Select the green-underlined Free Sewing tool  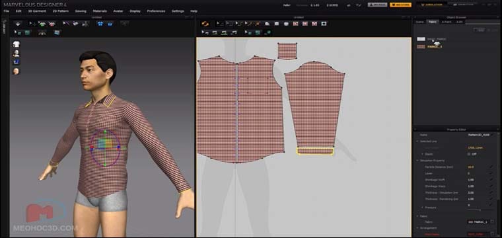pos(225,32)
